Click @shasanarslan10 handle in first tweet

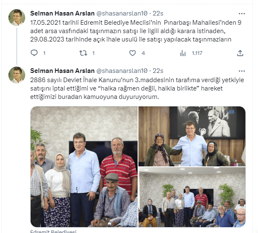coord(122,13)
